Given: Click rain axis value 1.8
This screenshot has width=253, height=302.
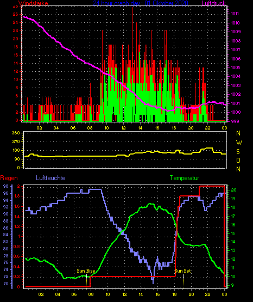Looking at the screenshot, I should 17,196.
